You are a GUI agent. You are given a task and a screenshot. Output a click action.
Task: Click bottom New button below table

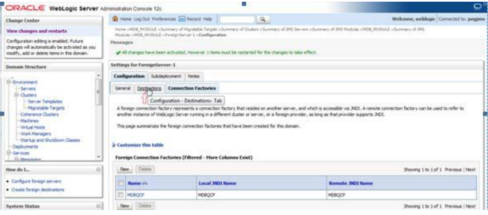click(124, 206)
